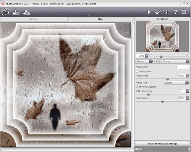The height and width of the screenshot is (152, 191).
Task: Select the After tab
Action: point(100,19)
